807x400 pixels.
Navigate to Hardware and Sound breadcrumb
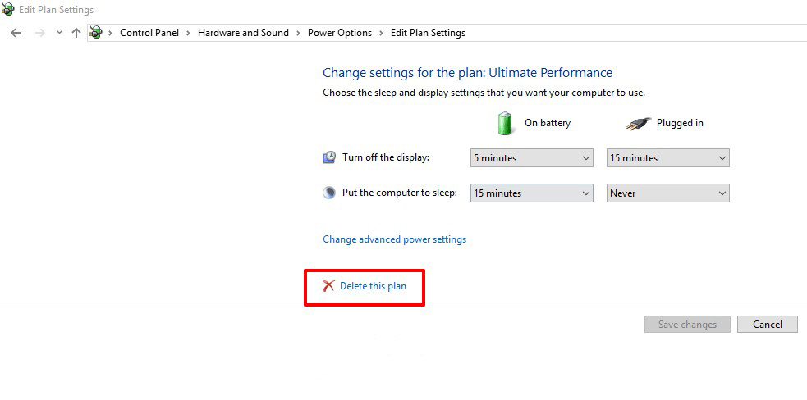click(243, 33)
